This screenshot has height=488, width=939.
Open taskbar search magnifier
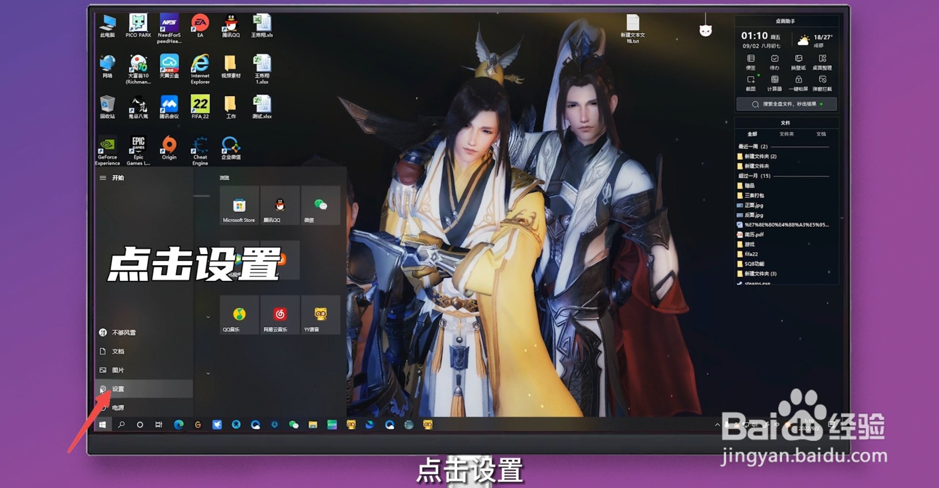pyautogui.click(x=121, y=424)
